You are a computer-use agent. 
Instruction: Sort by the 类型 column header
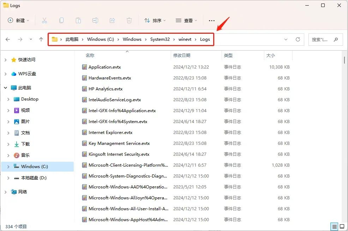228,55
